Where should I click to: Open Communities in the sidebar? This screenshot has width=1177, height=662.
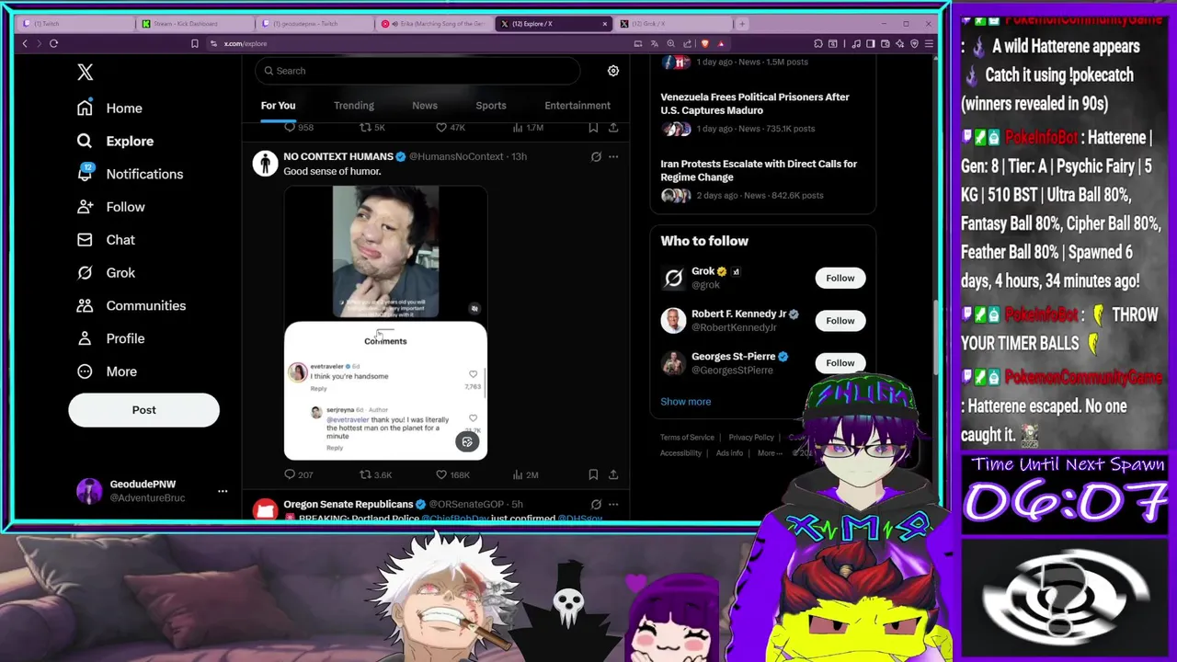click(x=131, y=305)
